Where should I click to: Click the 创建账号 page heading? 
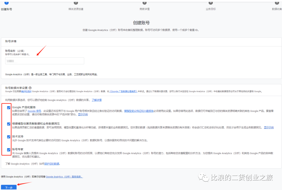click(x=141, y=23)
